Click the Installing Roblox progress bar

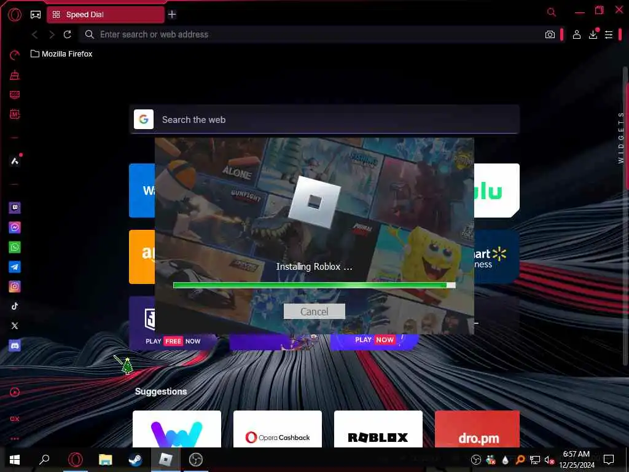(x=314, y=285)
